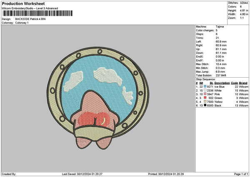Click the White thread color swatch

[205, 90]
